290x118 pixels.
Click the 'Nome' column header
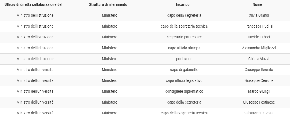pos(257,4)
